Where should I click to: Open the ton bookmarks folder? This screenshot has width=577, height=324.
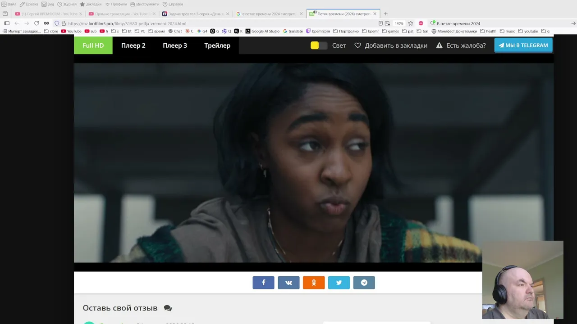coord(422,31)
